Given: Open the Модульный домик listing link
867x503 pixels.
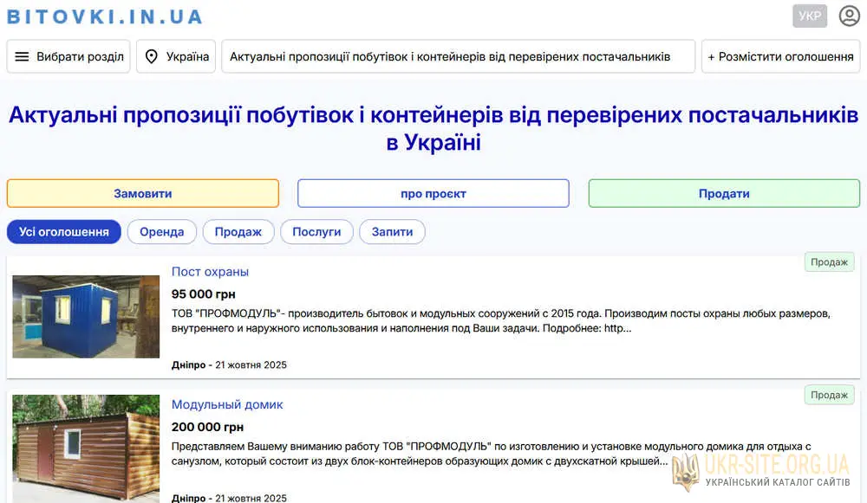Looking at the screenshot, I should click(227, 404).
